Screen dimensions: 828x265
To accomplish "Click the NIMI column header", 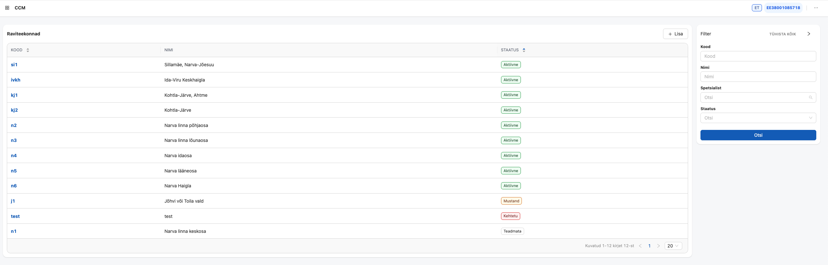I will coord(169,50).
